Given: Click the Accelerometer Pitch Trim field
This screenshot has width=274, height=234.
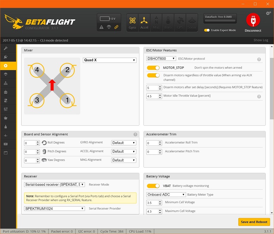Looking at the screenshot, I should tap(154, 152).
